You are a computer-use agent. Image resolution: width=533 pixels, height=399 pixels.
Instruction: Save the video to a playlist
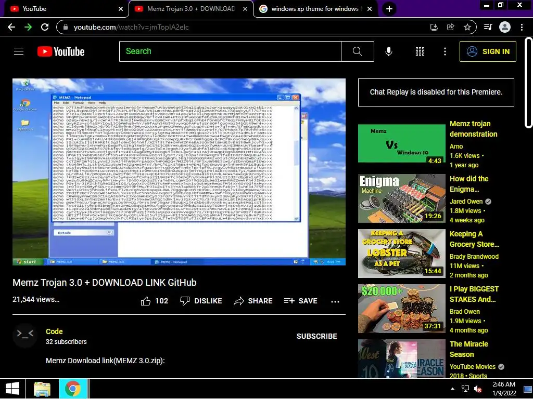[x=301, y=301]
